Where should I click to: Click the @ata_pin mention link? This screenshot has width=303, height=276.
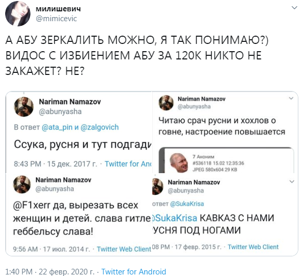point(57,127)
